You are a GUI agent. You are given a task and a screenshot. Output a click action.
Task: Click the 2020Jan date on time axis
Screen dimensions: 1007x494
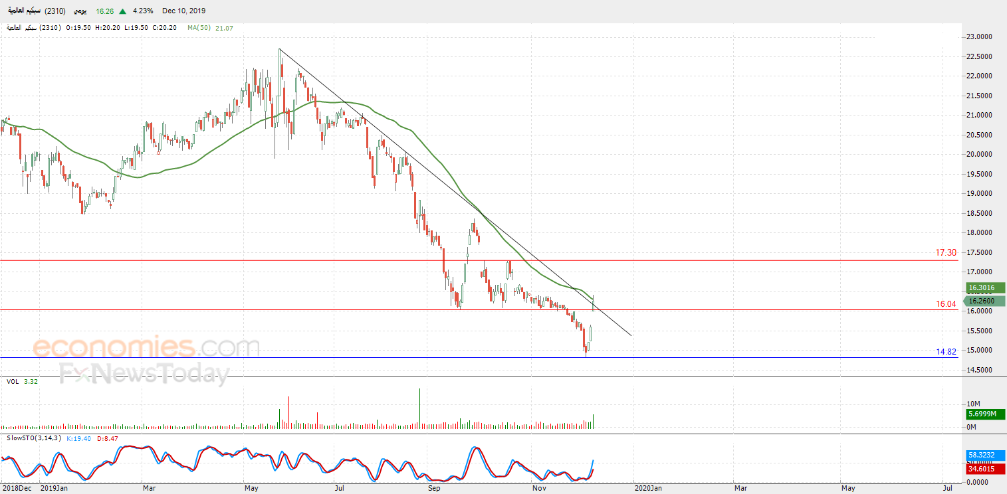click(648, 488)
